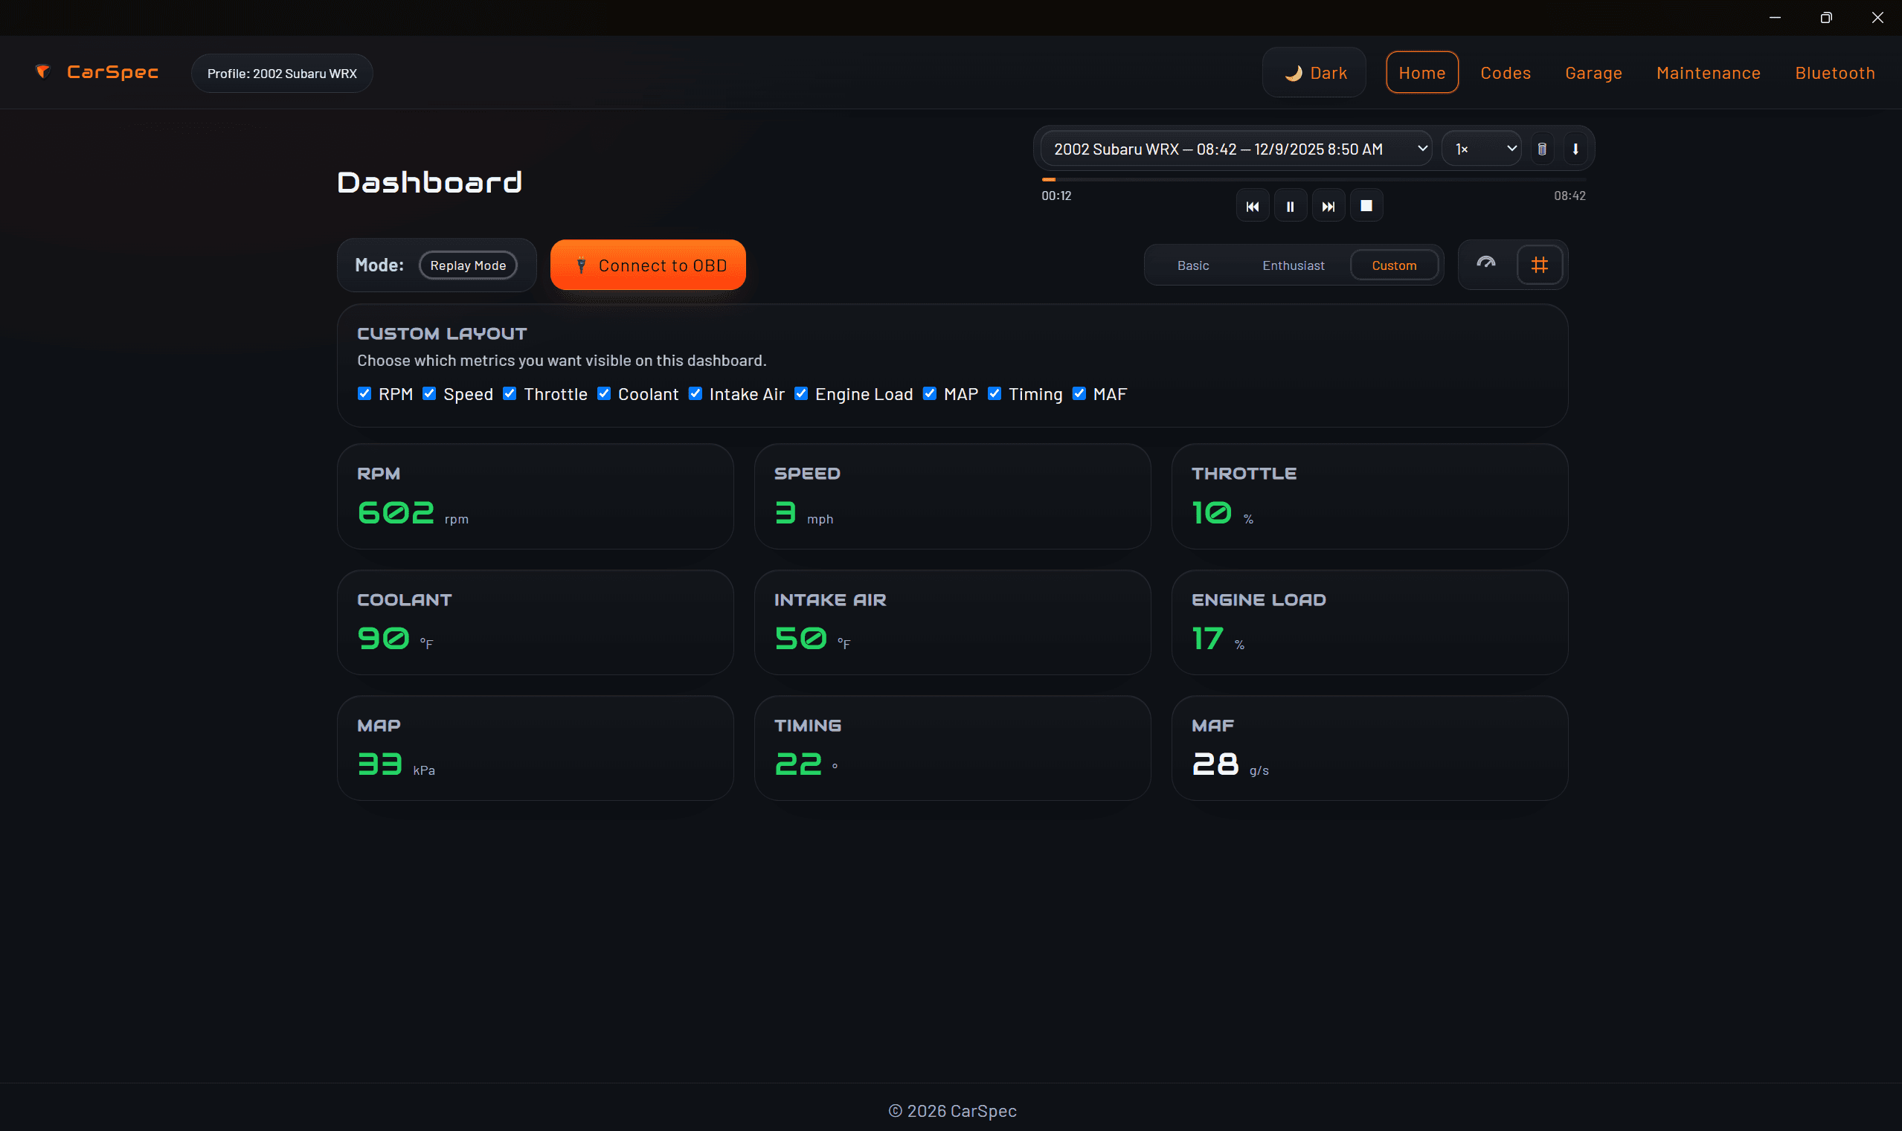Restore down the CarSpec window
This screenshot has width=1902, height=1131.
(x=1827, y=18)
